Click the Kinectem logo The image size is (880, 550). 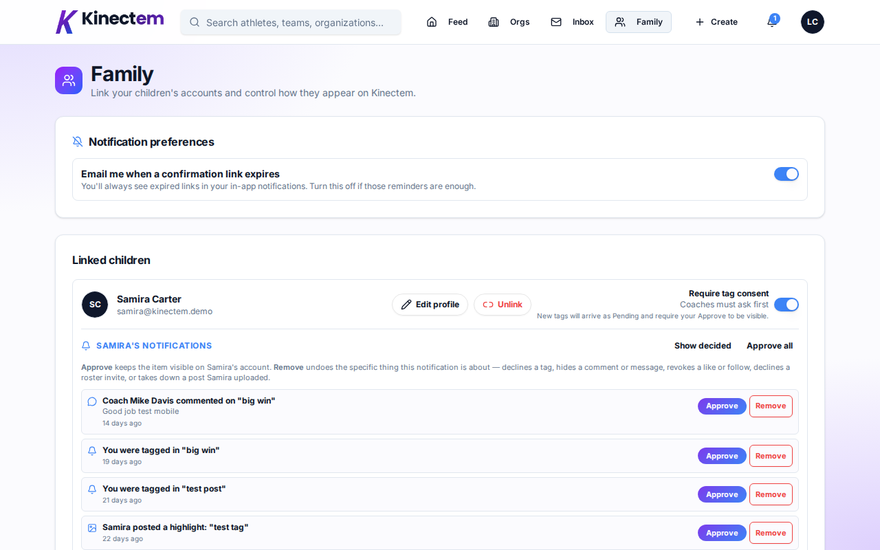[x=110, y=21]
